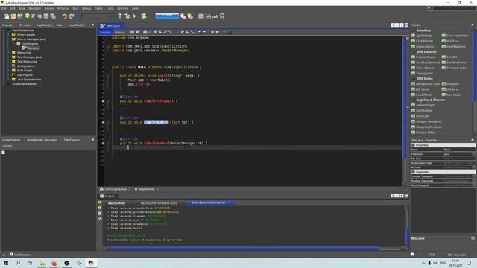477x268 pixels.
Task: Select the Main.java editor tab
Action: [111, 26]
